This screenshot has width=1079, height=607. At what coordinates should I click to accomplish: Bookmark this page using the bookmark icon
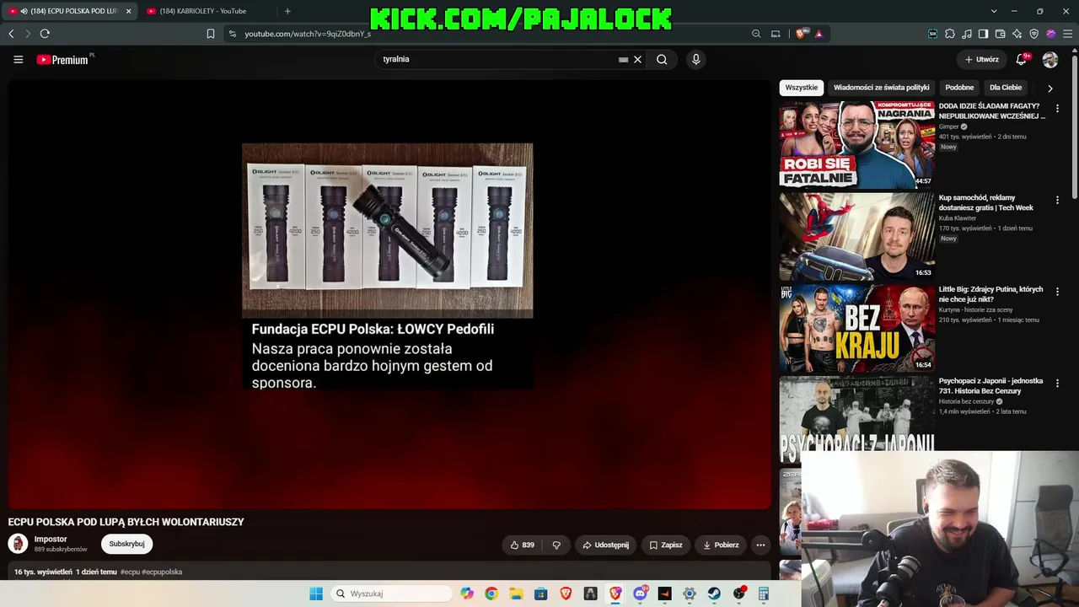(211, 34)
